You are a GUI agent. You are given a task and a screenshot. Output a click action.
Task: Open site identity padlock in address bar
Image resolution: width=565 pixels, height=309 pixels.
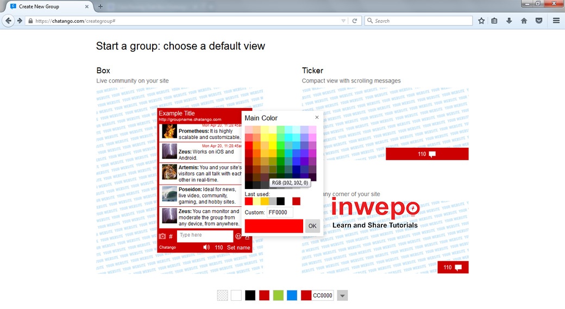[30, 21]
